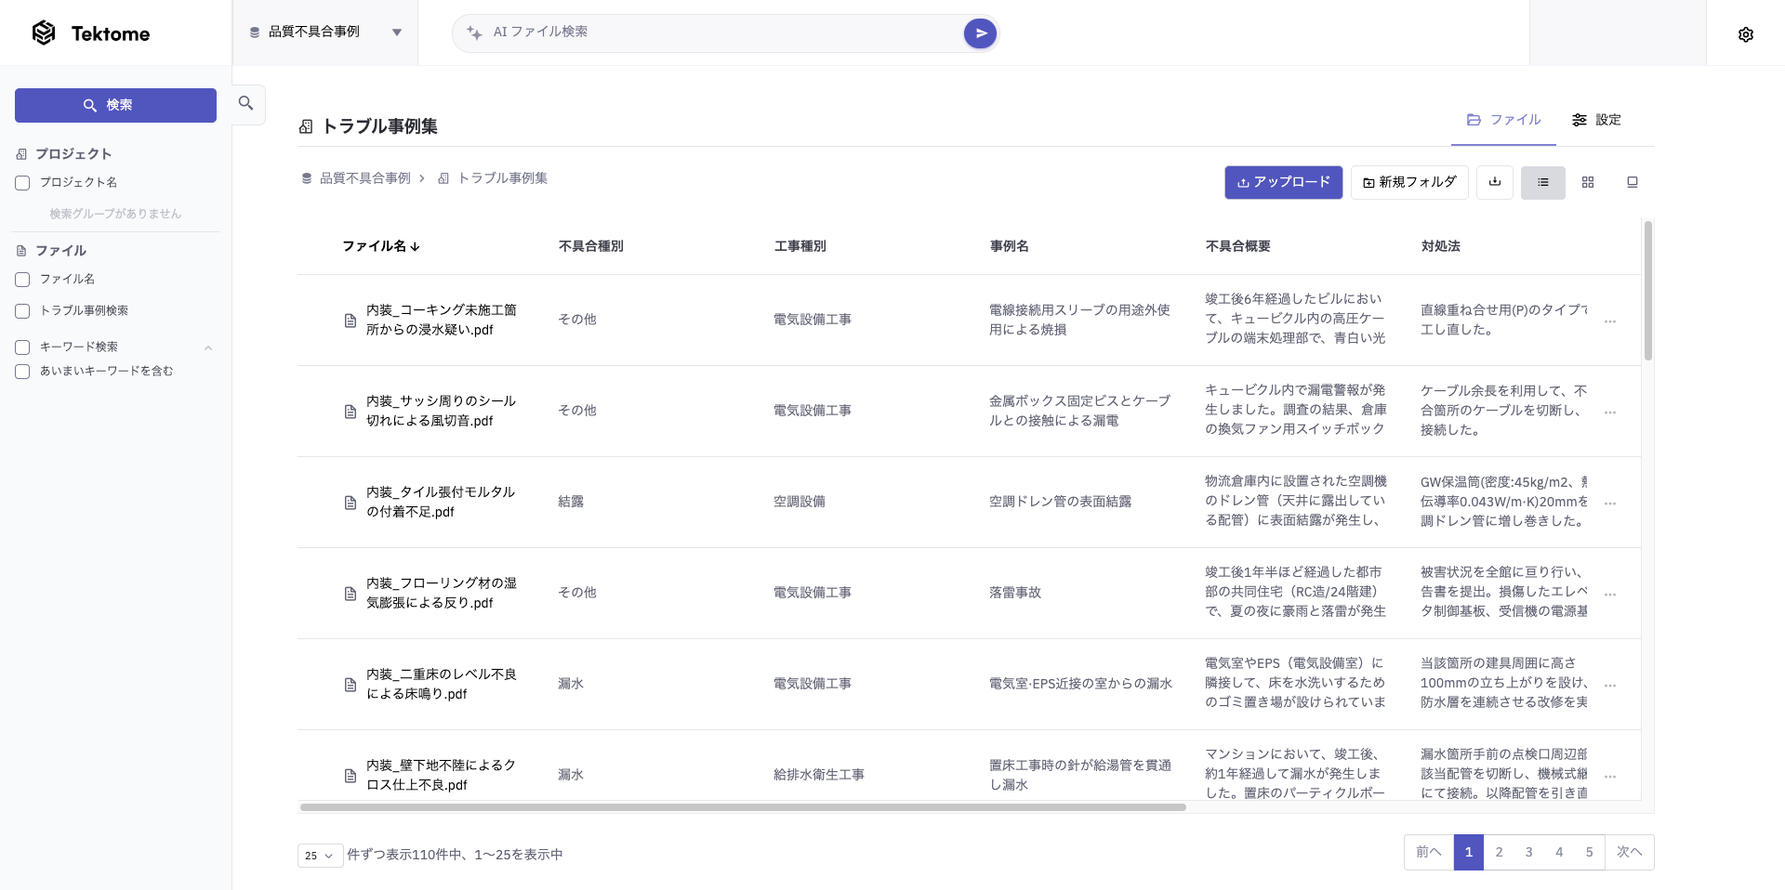Image resolution: width=1785 pixels, height=890 pixels.
Task: Click the Tektome logo icon
Action: pos(44,33)
